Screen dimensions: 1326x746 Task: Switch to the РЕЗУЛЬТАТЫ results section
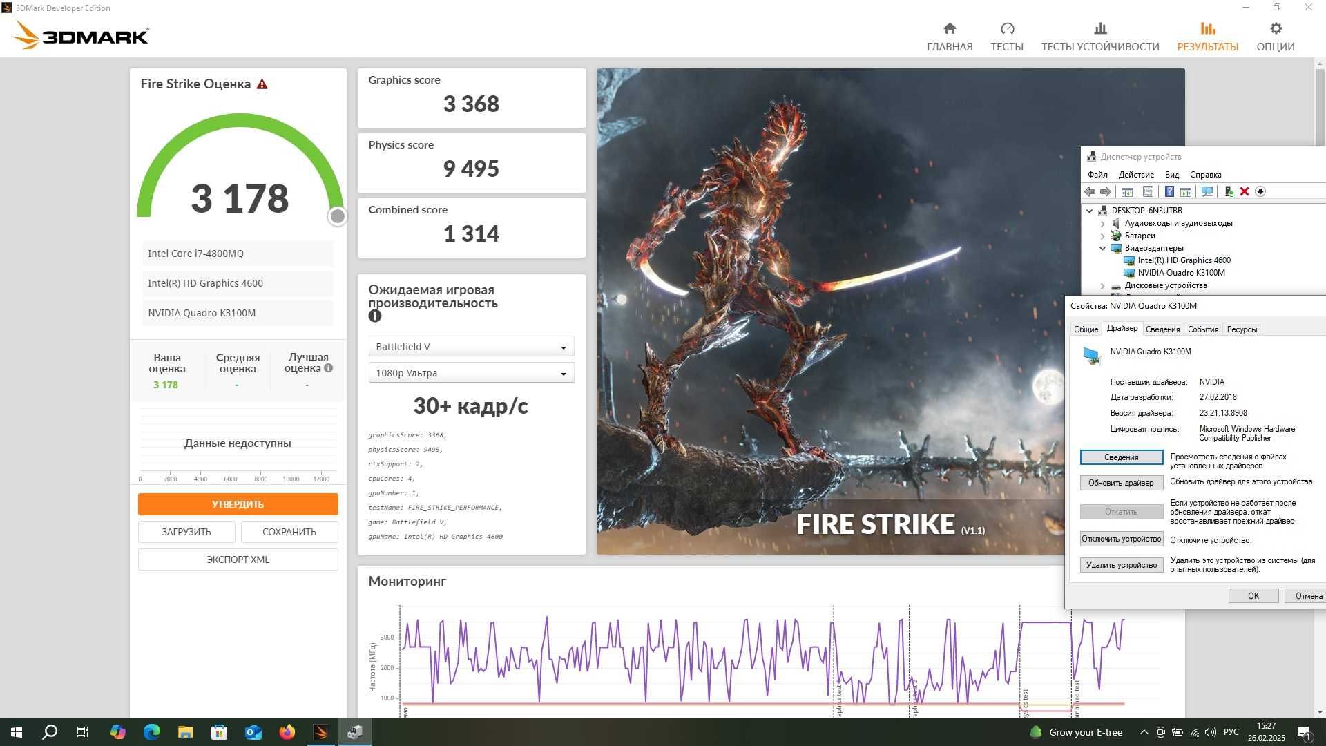coord(1208,37)
